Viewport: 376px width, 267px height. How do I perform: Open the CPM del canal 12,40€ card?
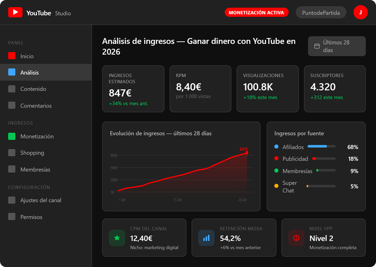(144, 237)
